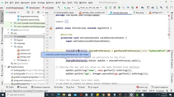Click the Debug app bug icon
Viewport: 174px width, 97px height.
[119, 8]
